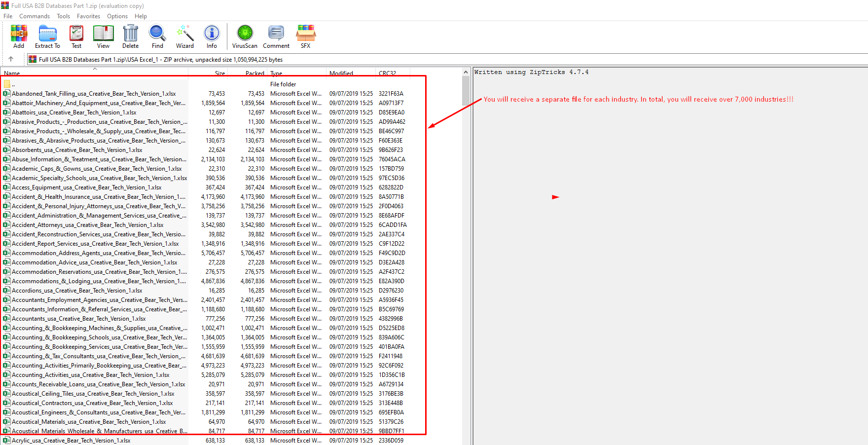The width and height of the screenshot is (868, 445).
Task: Click the Find magnifier icon
Action: [x=157, y=37]
